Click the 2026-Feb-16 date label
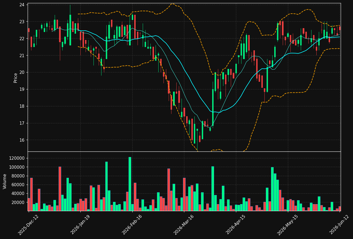The image size is (353, 239). [x=132, y=225]
